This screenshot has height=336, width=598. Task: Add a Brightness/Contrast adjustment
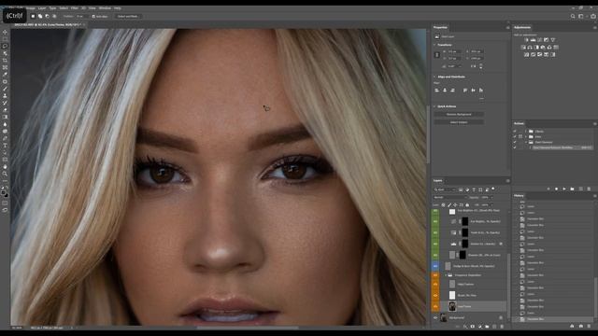pyautogui.click(x=526, y=39)
